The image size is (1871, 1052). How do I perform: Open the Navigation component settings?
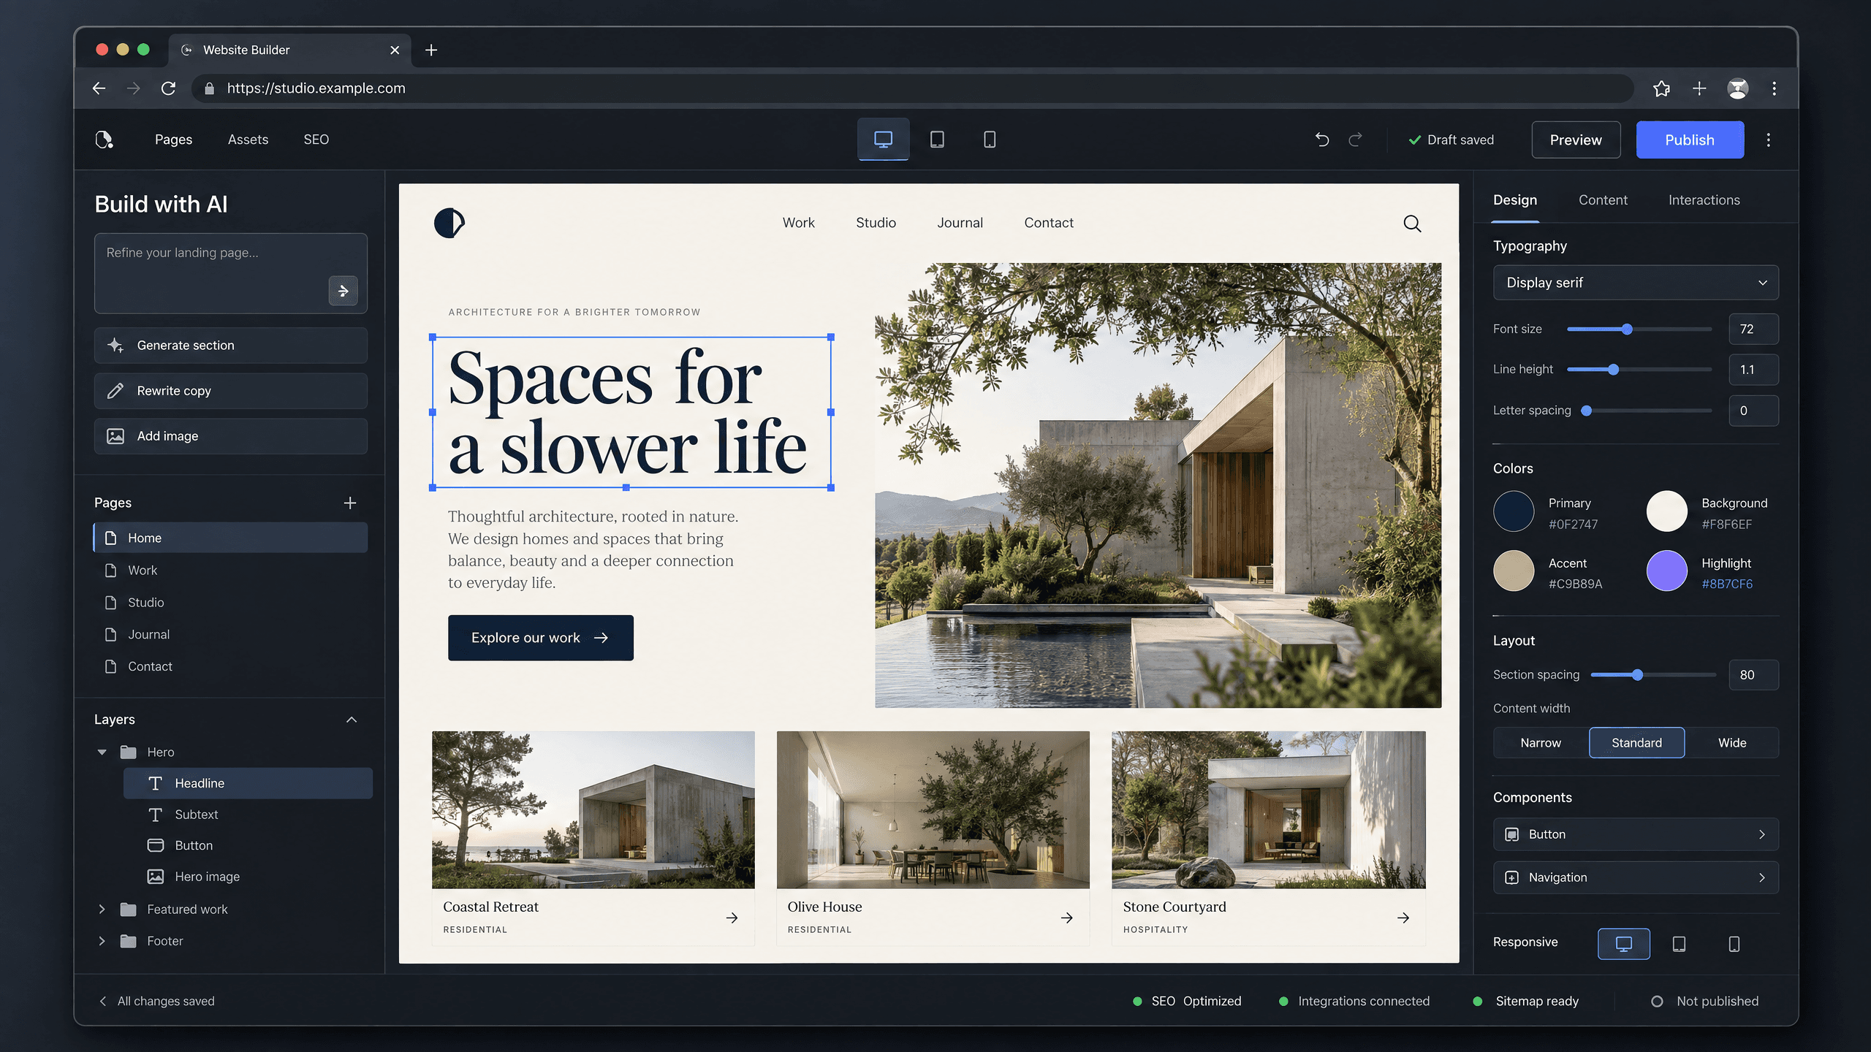click(x=1636, y=877)
